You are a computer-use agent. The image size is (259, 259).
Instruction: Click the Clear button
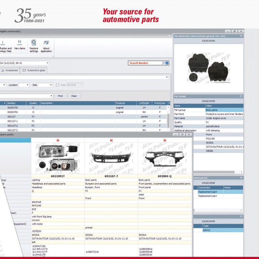tap(74, 96)
